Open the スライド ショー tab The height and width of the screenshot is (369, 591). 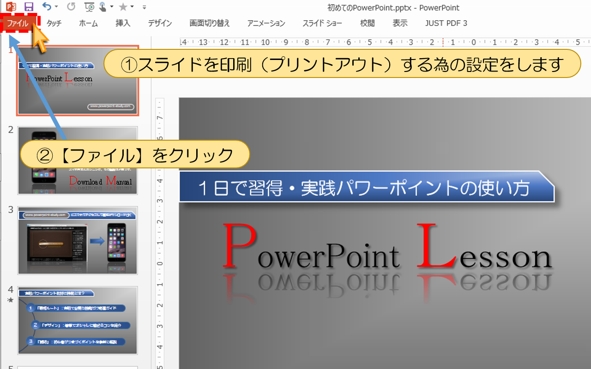click(322, 23)
